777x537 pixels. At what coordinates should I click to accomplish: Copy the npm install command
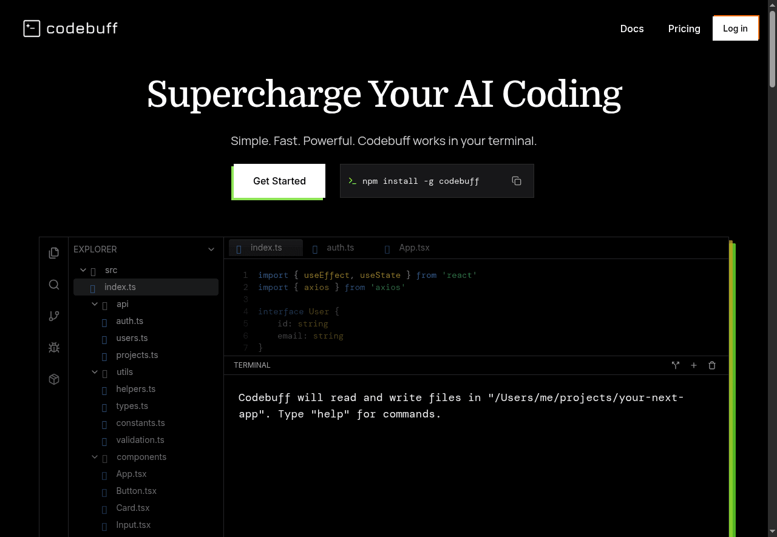[x=517, y=181]
